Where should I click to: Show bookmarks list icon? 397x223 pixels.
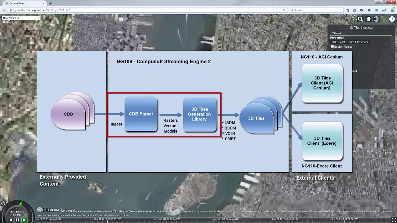[x=355, y=10]
